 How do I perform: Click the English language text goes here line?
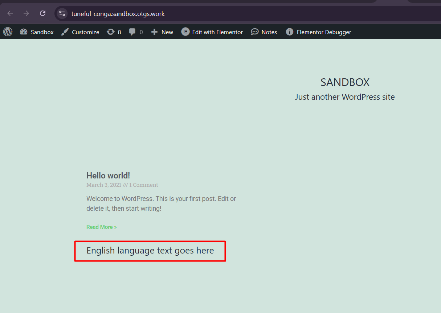click(x=150, y=251)
